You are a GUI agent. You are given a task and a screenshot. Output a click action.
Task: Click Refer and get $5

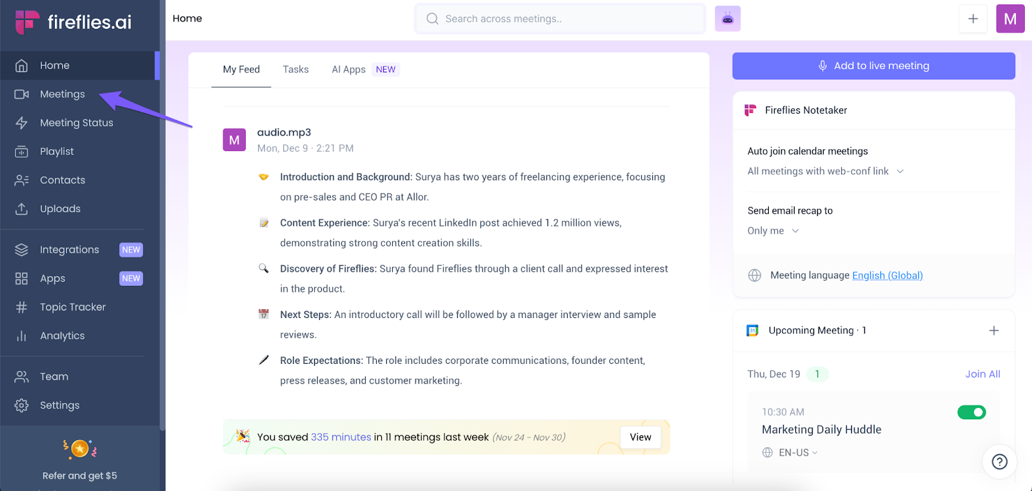(x=80, y=476)
